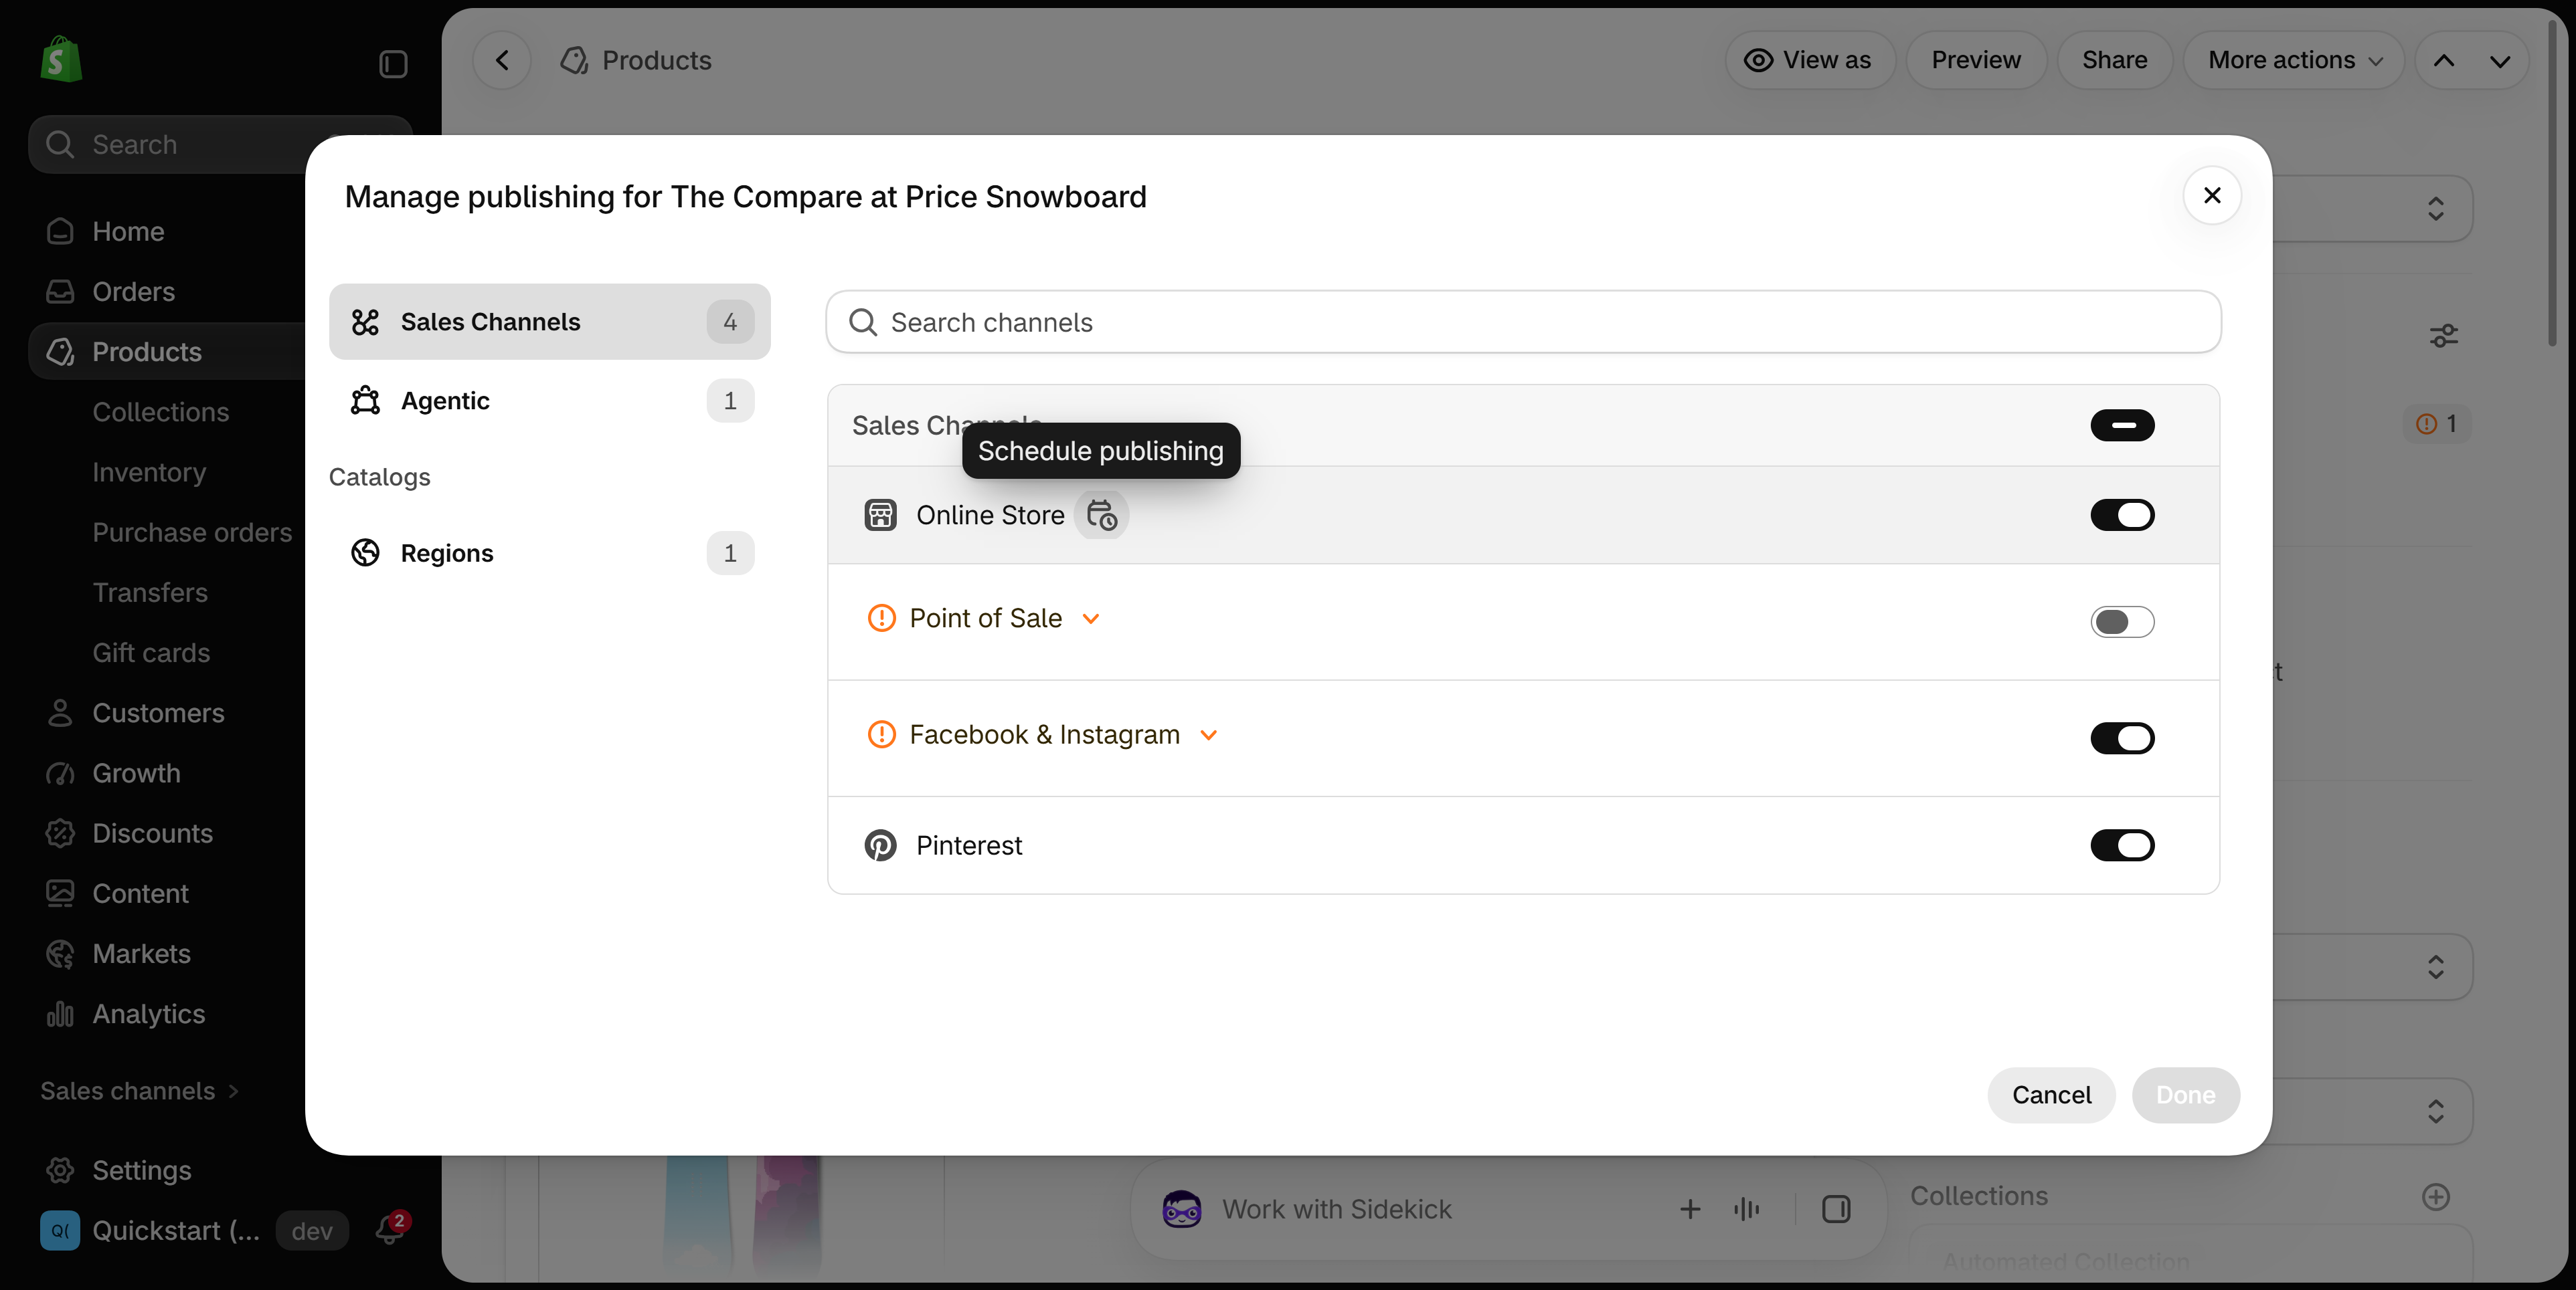
Task: Open Home in the sidebar
Action: (x=128, y=231)
